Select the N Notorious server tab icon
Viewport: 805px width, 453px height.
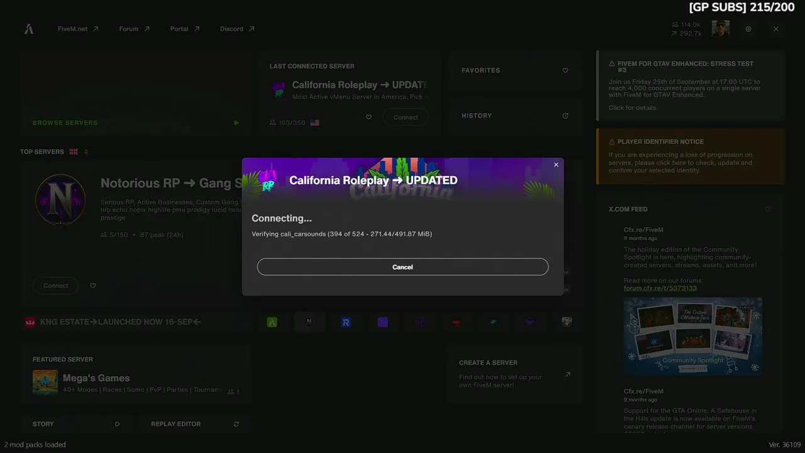pyautogui.click(x=309, y=322)
